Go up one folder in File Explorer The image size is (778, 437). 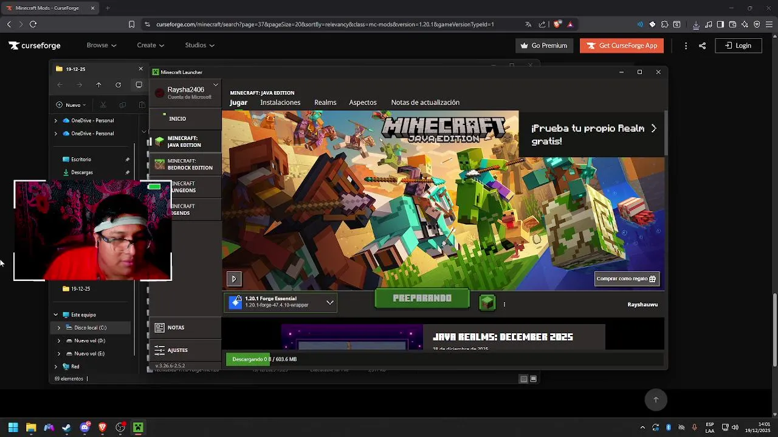[98, 85]
